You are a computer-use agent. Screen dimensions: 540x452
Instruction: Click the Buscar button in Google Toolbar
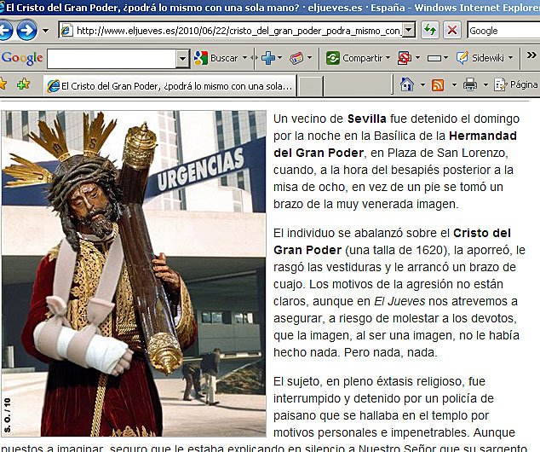point(216,58)
